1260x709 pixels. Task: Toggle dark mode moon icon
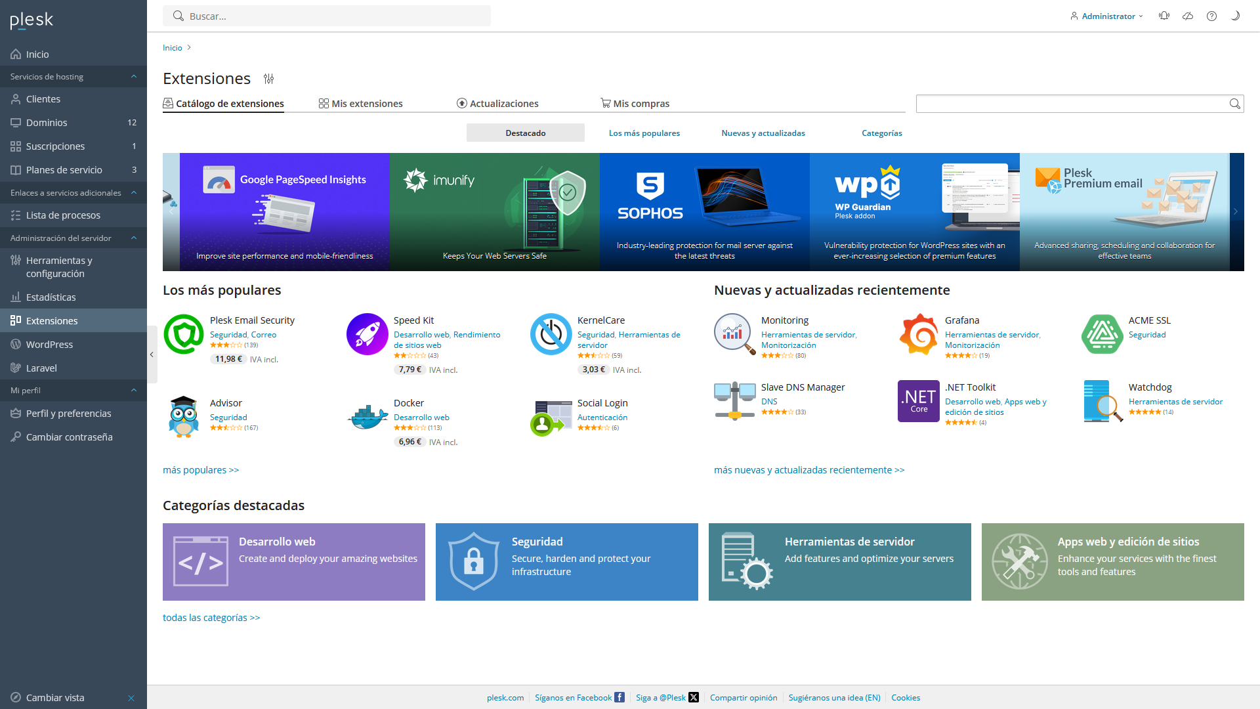[x=1235, y=16]
